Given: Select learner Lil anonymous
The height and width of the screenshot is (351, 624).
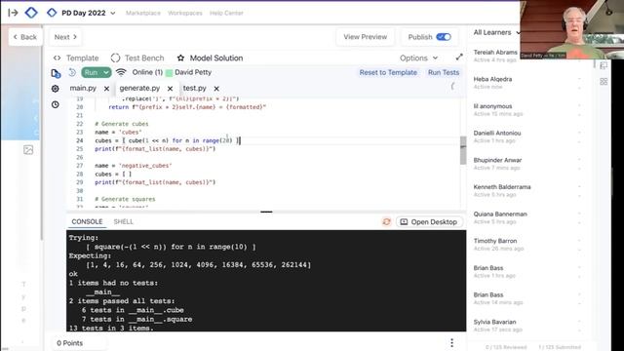Looking at the screenshot, I should coord(492,110).
